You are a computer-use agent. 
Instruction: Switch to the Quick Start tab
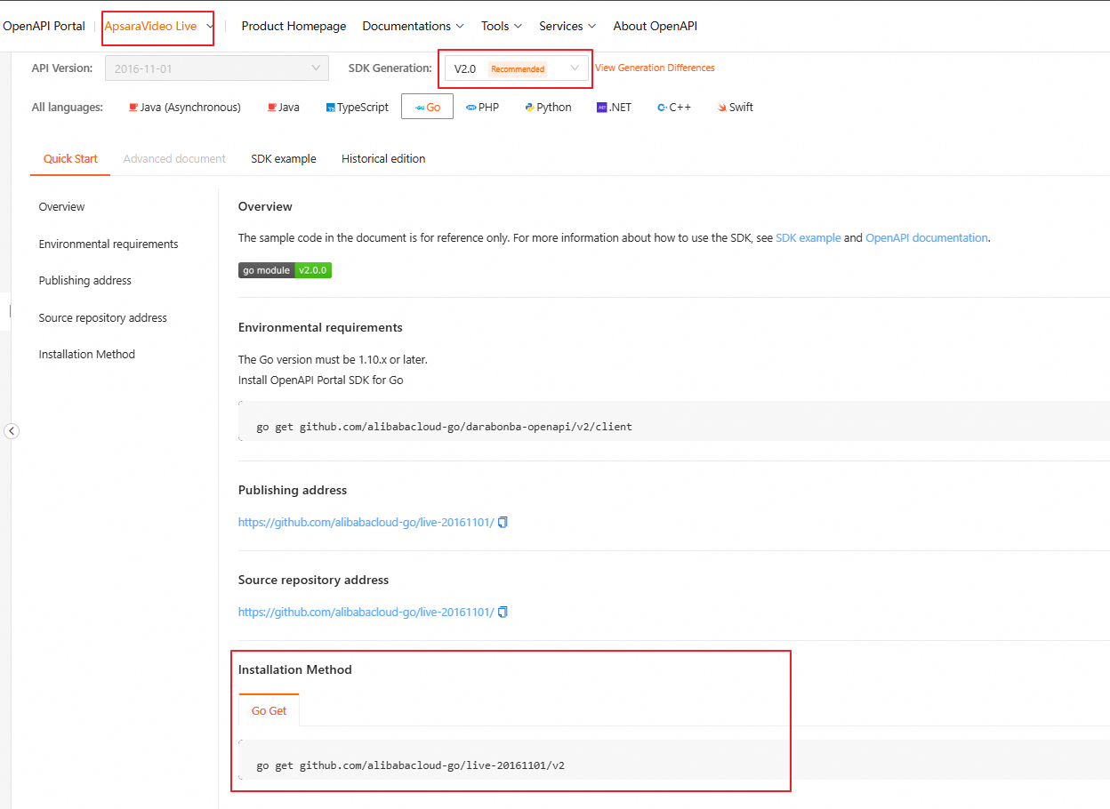70,158
